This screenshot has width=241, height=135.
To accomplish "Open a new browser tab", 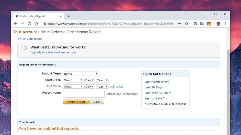I will point(69,16).
